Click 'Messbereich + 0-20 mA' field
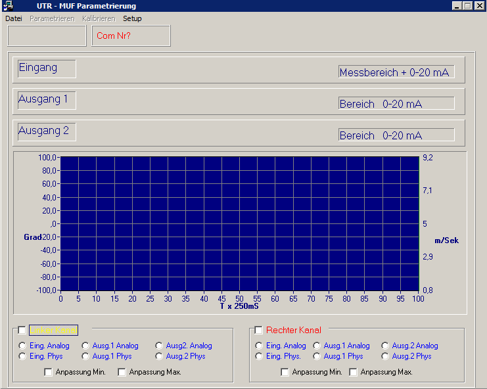Image resolution: width=487 pixels, height=389 pixels. [396, 72]
